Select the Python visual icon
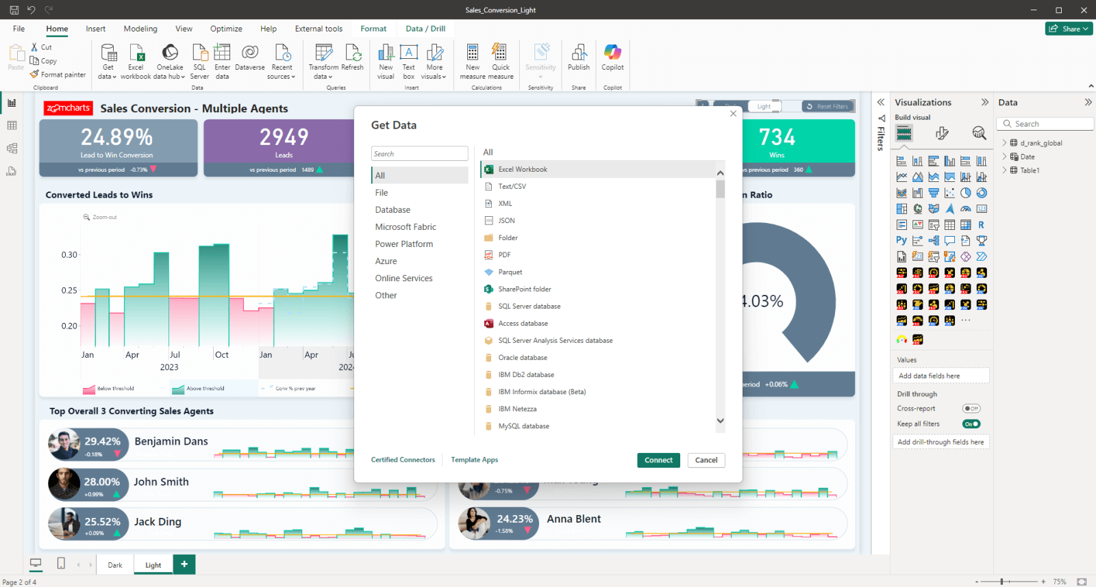Viewport: 1096px width, 587px height. [901, 241]
